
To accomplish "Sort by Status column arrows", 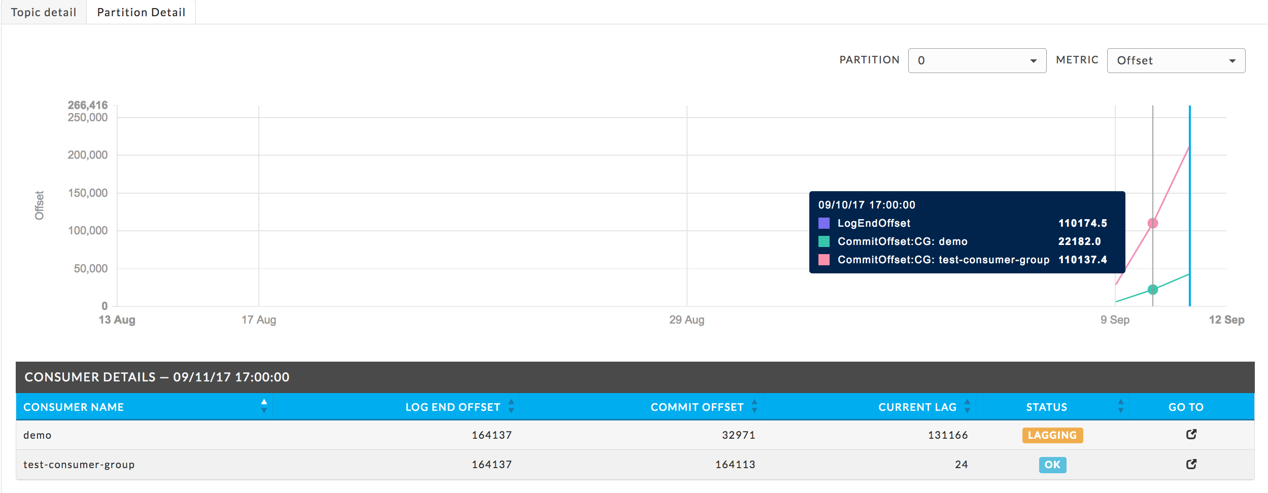I will pos(1120,406).
